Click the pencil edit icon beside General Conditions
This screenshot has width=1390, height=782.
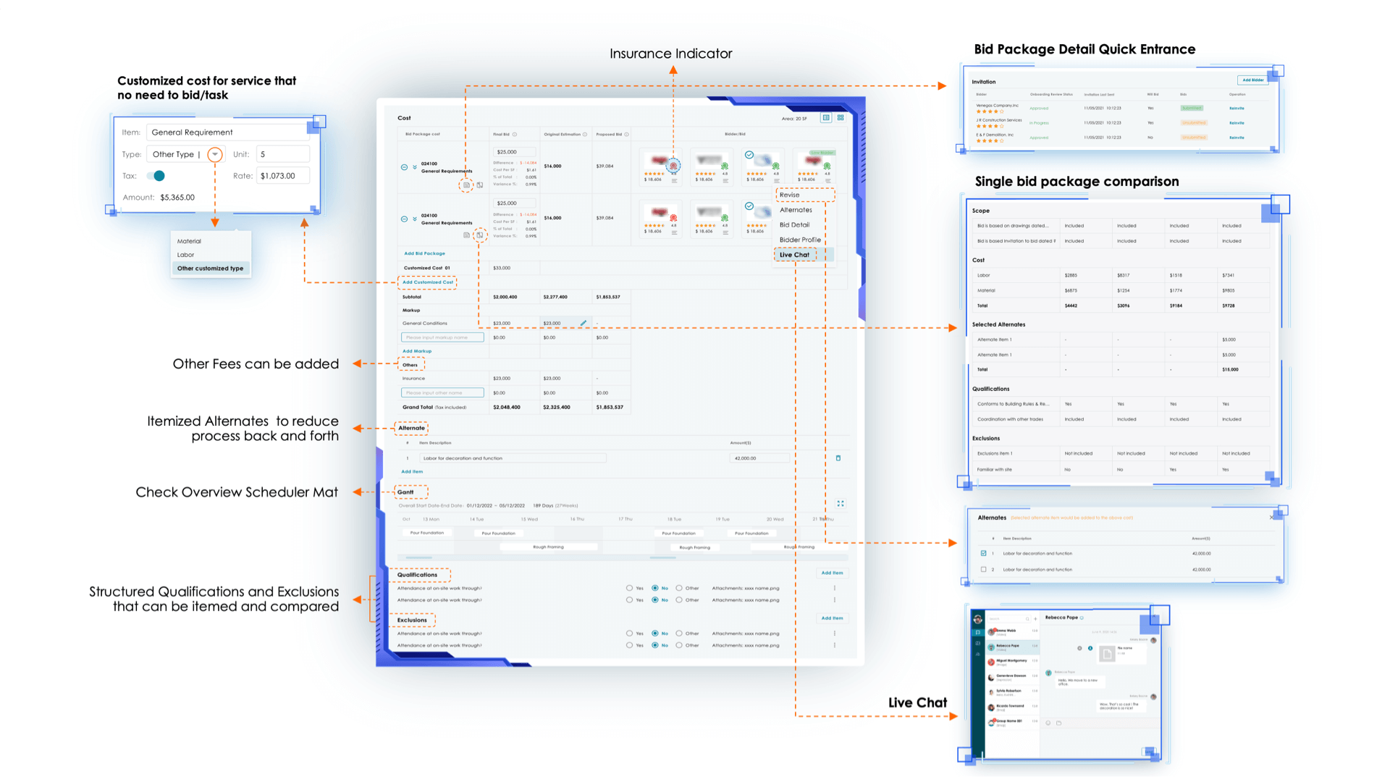click(x=584, y=323)
